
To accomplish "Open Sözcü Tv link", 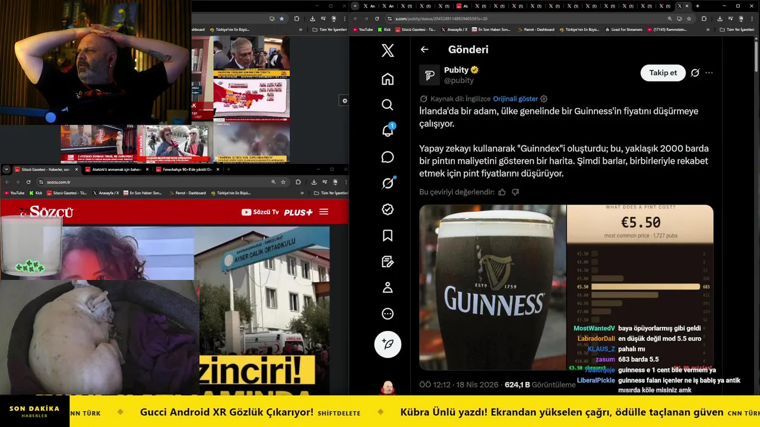I will (260, 212).
